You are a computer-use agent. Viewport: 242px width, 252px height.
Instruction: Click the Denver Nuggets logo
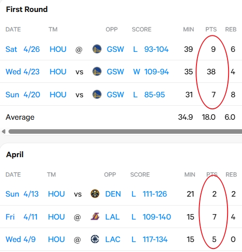[x=95, y=194]
